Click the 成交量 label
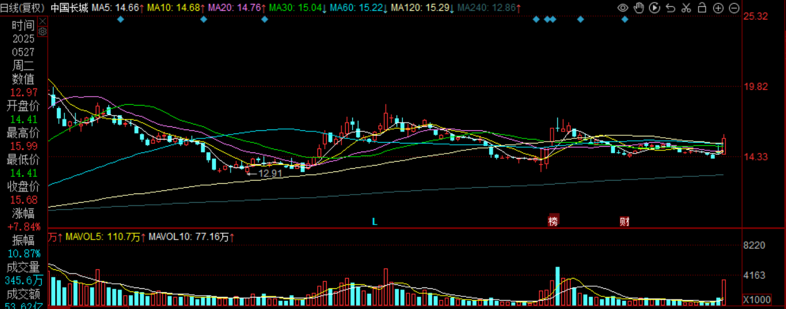 [23, 267]
